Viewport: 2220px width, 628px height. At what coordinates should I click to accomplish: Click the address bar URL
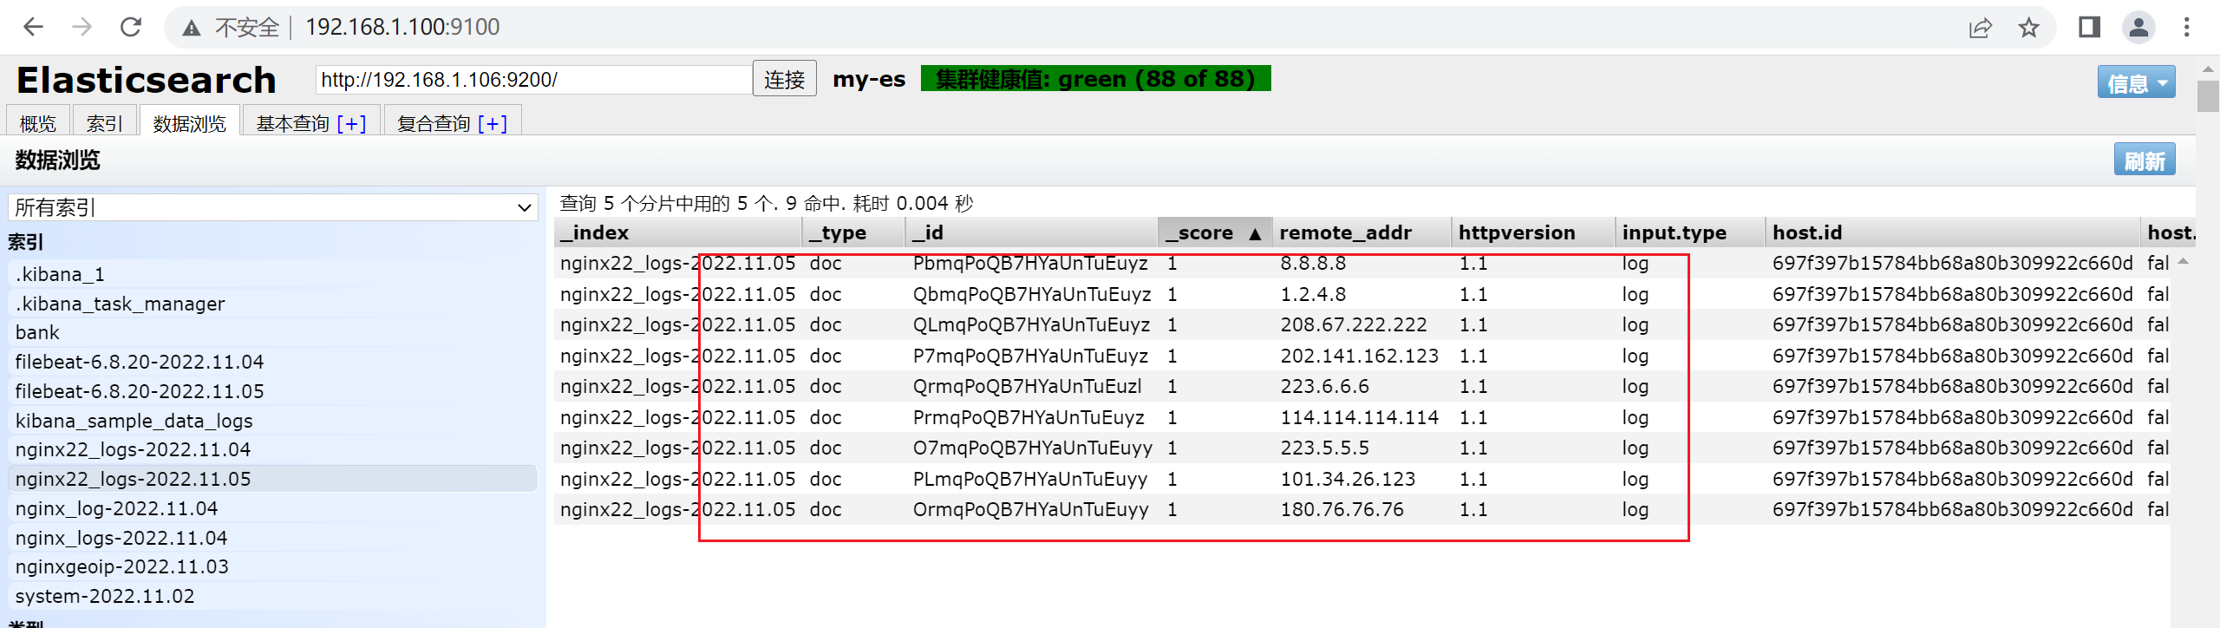click(402, 27)
